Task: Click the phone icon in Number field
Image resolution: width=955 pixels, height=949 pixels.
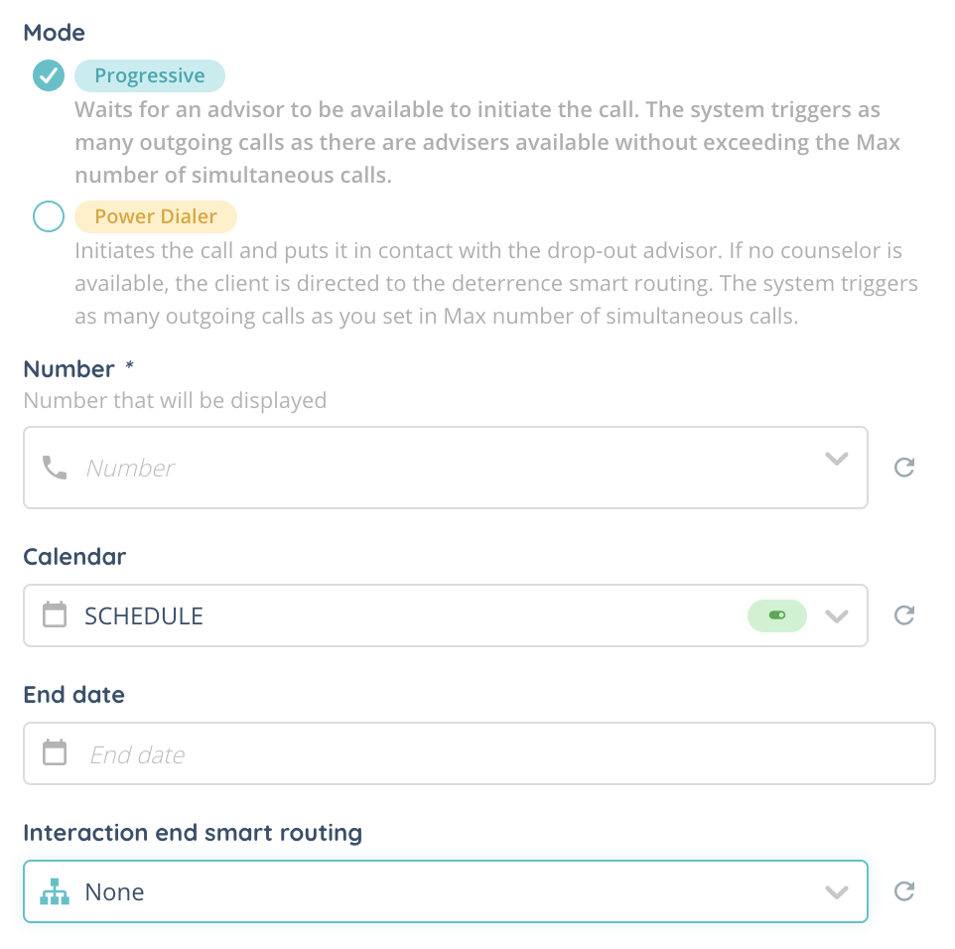Action: [x=56, y=468]
